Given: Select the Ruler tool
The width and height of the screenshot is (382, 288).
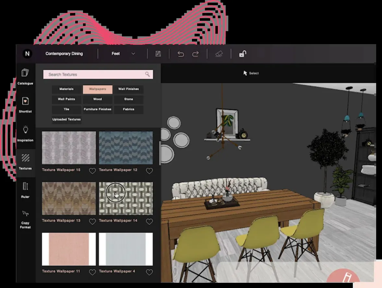Looking at the screenshot, I should point(25,189).
